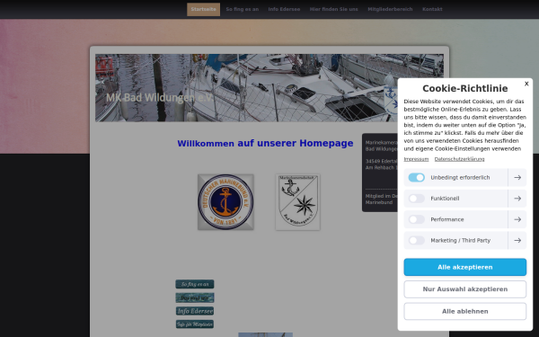The height and width of the screenshot is (337, 539).
Task: Click Willkommen auf unserer Homepage heading
Action: click(265, 144)
